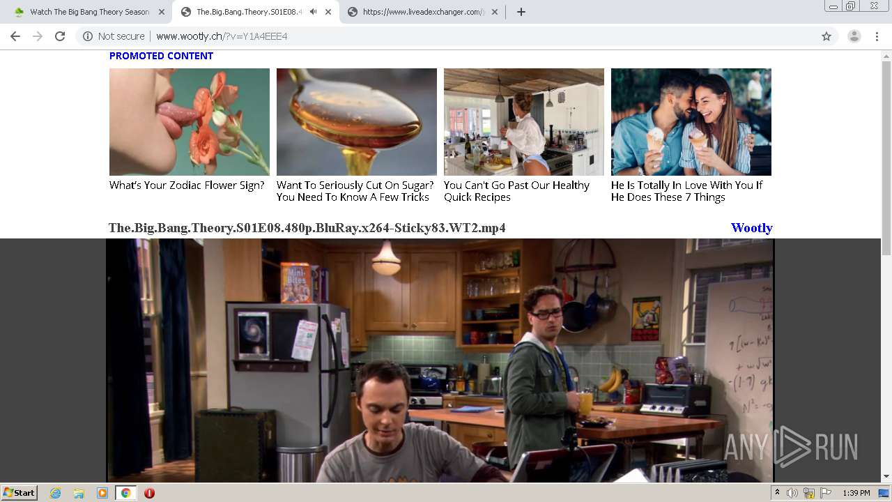The width and height of the screenshot is (892, 502).
Task: Open the Chrome three-dot menu
Action: click(x=876, y=36)
